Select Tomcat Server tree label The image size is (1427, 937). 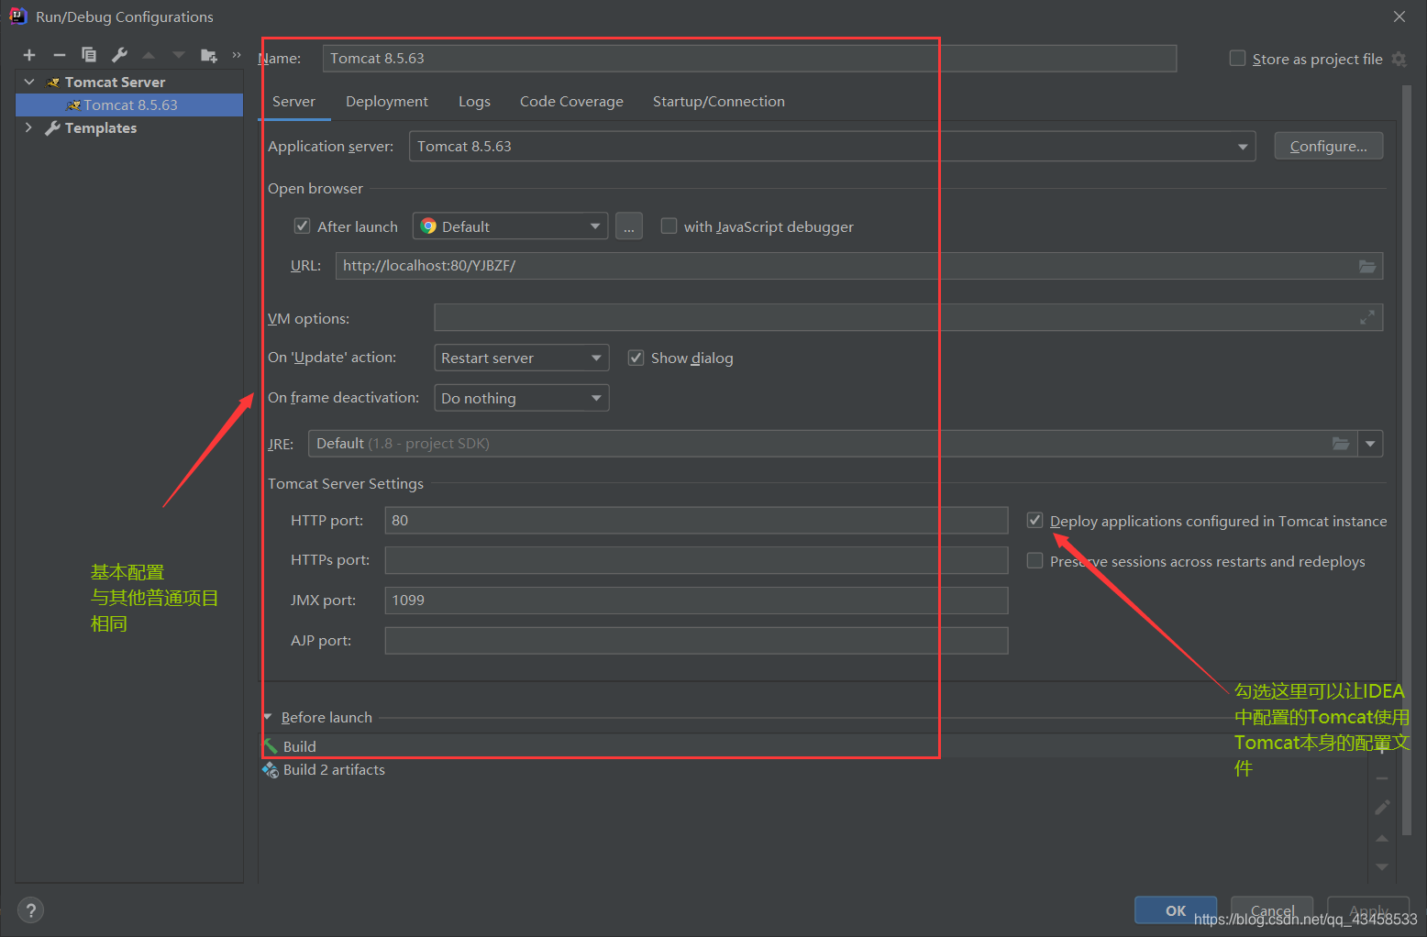(x=115, y=82)
